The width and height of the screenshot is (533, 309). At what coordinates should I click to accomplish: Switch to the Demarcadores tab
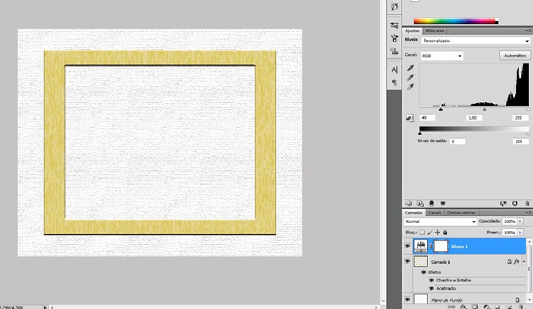pyautogui.click(x=461, y=213)
